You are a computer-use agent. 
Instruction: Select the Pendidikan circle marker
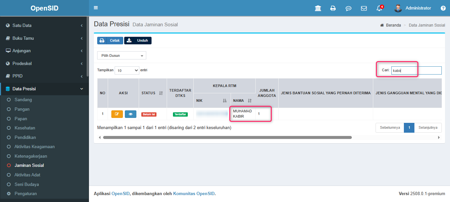[x=9, y=137]
